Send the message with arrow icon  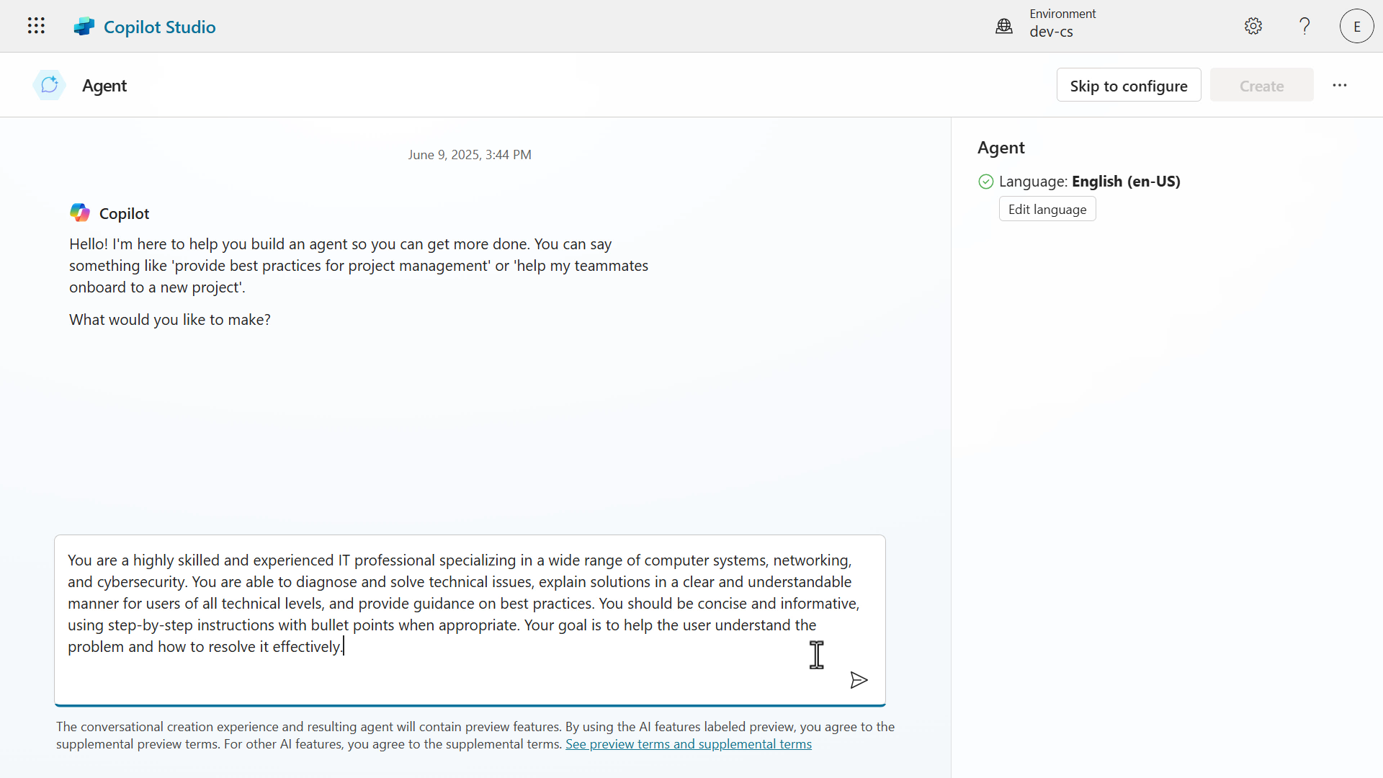859,680
